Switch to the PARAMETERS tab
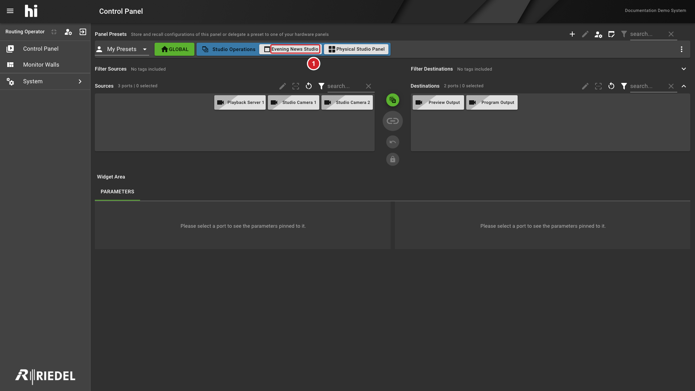 (117, 192)
